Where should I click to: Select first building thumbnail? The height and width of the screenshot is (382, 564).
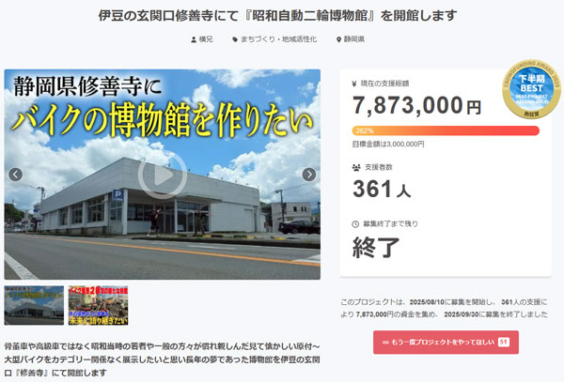pos(34,306)
